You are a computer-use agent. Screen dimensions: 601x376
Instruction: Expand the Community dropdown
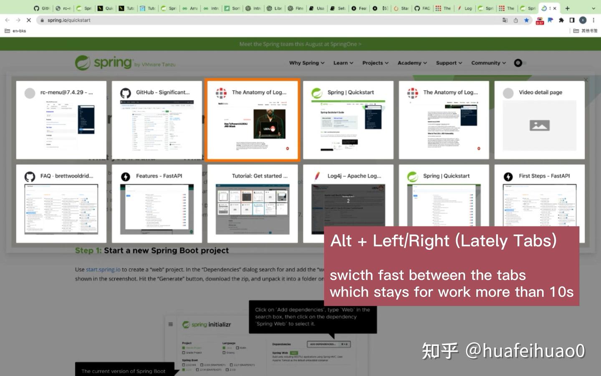[487, 63]
